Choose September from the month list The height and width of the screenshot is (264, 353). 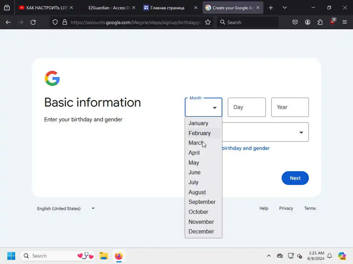click(x=203, y=202)
